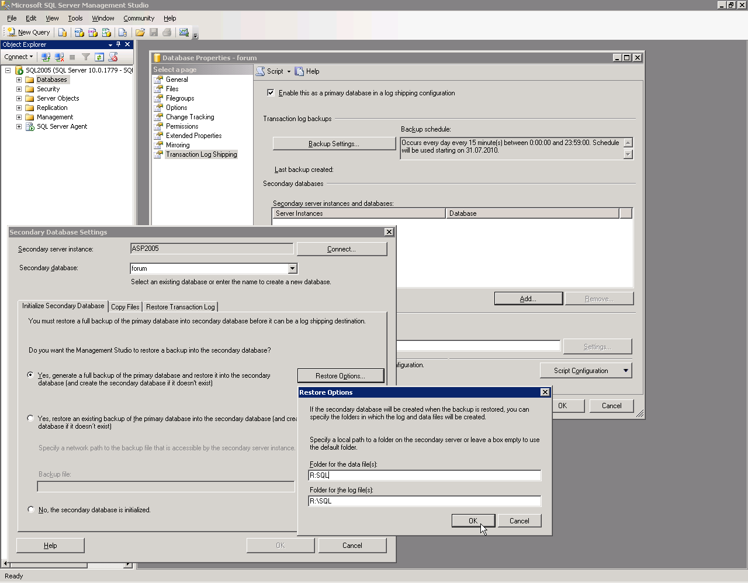Open the Community menu
The image size is (748, 583).
click(x=138, y=18)
